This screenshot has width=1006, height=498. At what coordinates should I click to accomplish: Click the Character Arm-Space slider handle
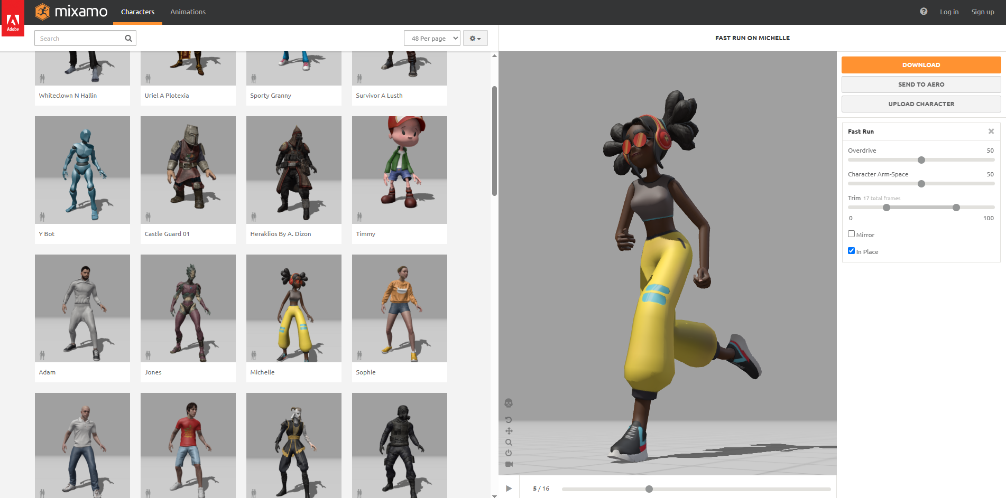click(921, 184)
